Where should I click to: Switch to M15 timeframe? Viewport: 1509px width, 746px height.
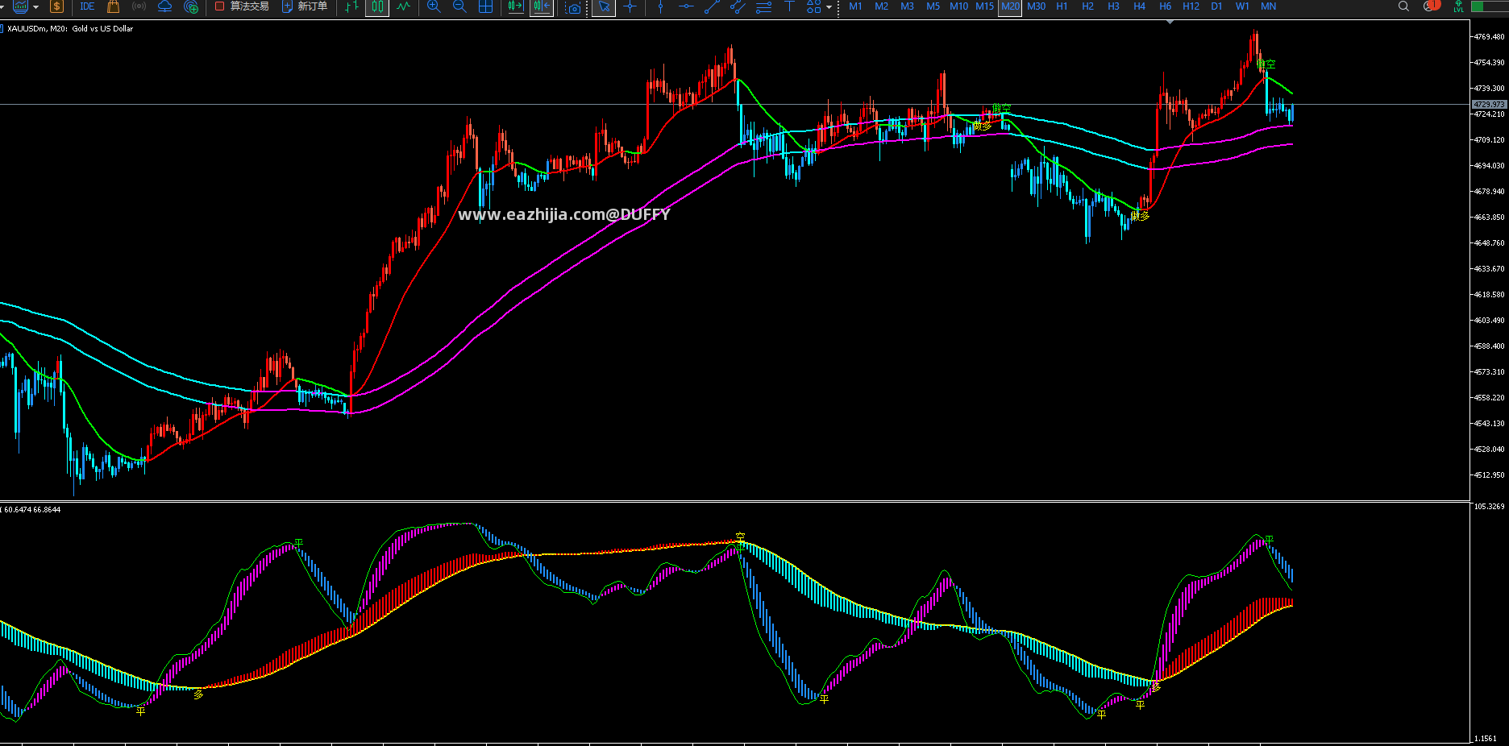984,6
